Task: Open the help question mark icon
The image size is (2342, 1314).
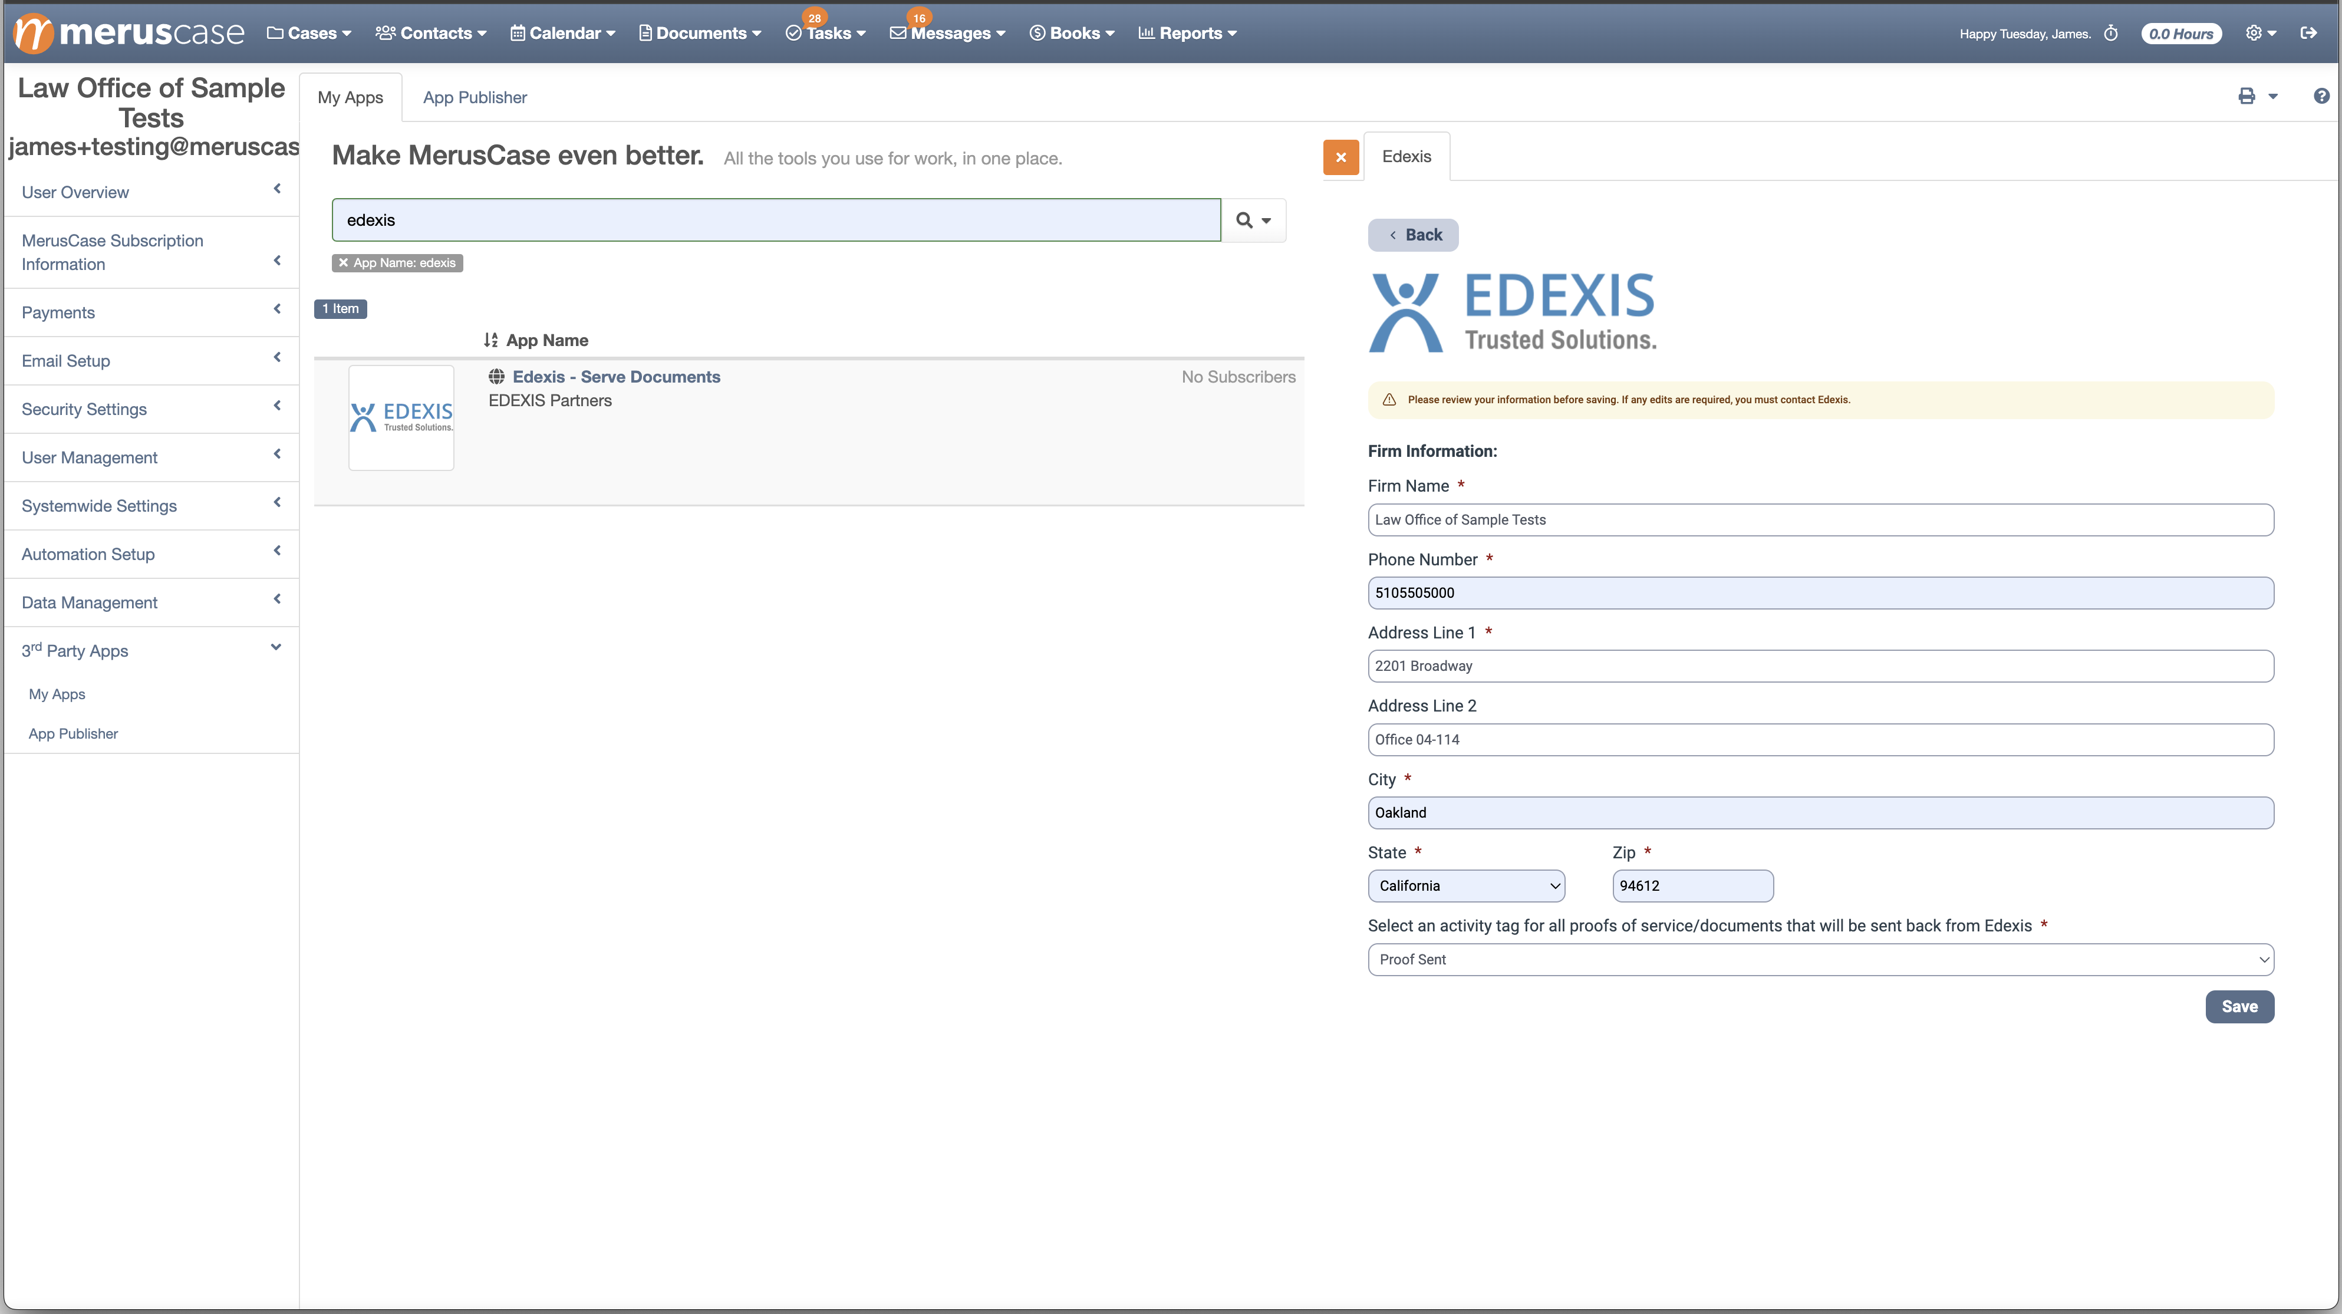Action: [x=2321, y=97]
